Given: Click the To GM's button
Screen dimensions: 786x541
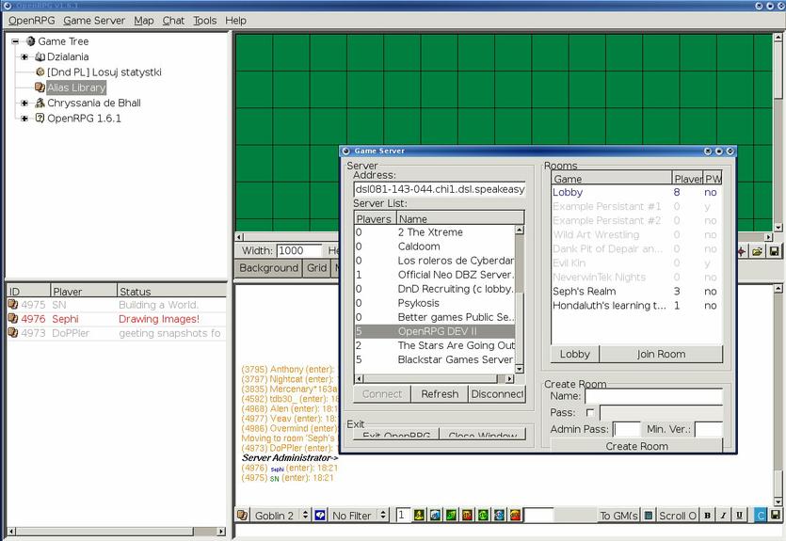Looking at the screenshot, I should (619, 515).
